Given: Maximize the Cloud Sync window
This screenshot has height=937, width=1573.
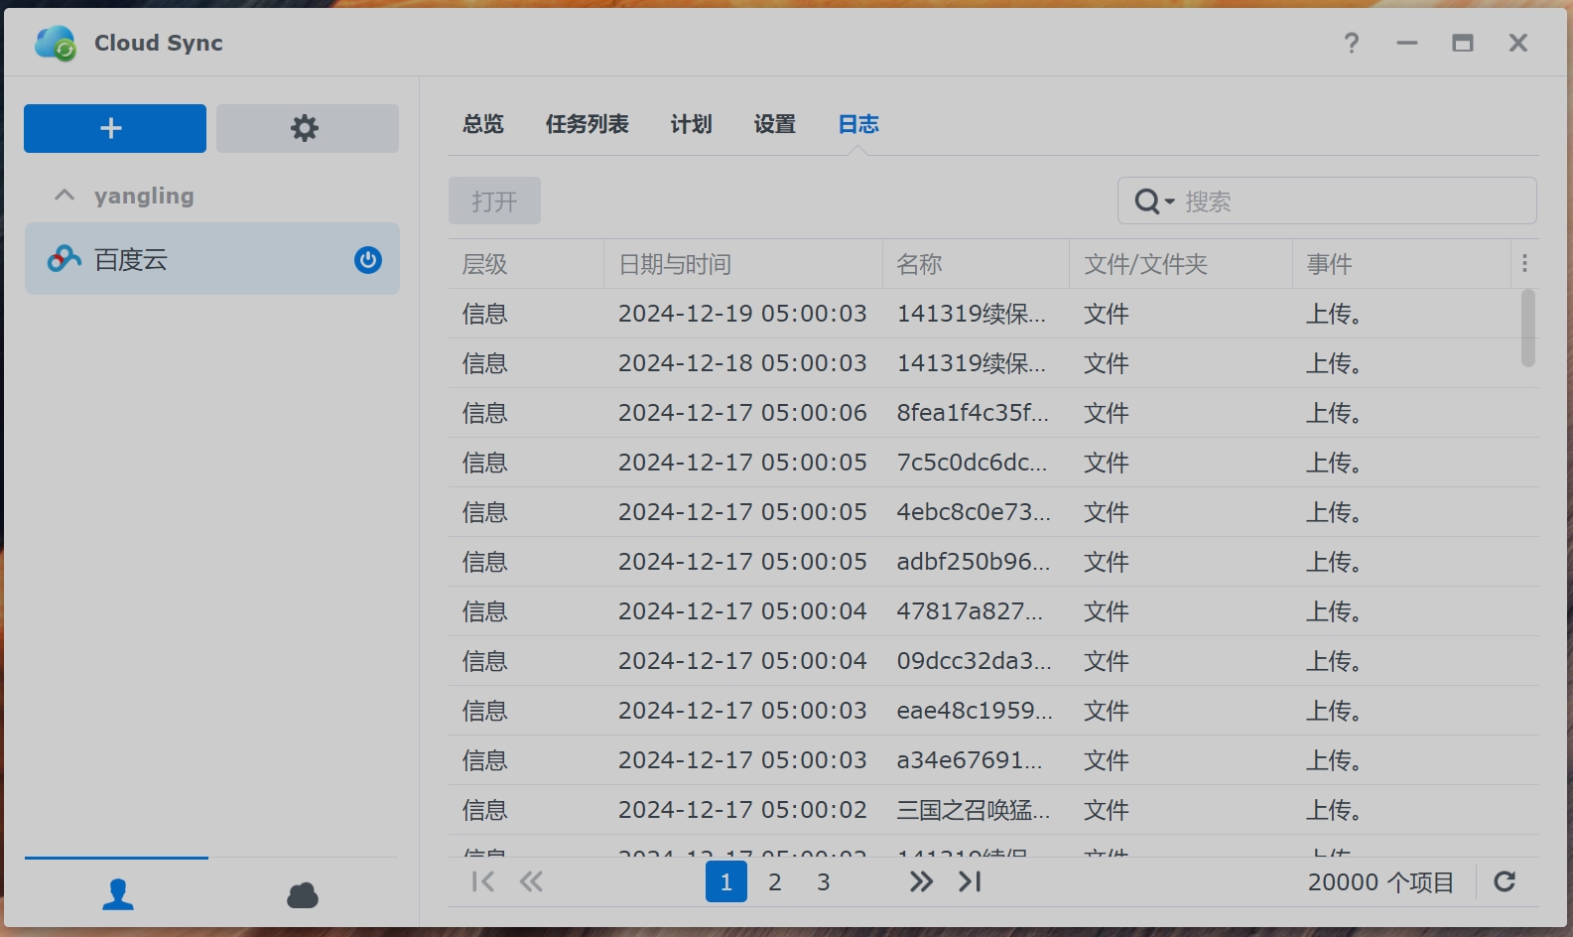Looking at the screenshot, I should 1463,43.
